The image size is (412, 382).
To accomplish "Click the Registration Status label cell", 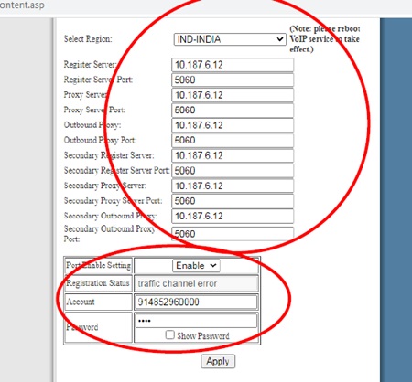I will pos(98,283).
